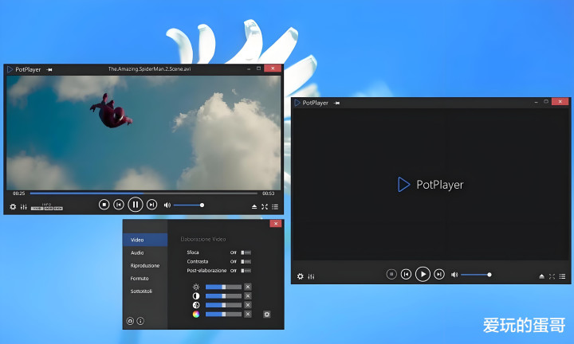
Task: Pause the Spider-Man video playback
Action: (135, 205)
